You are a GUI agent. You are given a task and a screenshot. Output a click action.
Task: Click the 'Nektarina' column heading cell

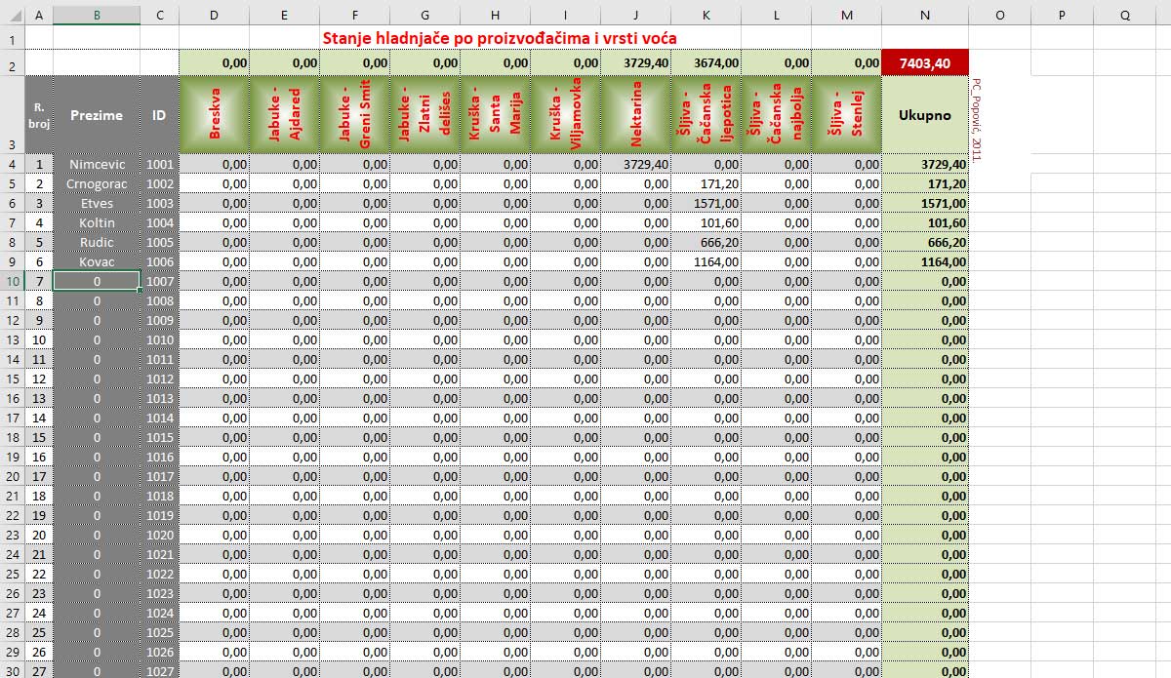tap(635, 115)
